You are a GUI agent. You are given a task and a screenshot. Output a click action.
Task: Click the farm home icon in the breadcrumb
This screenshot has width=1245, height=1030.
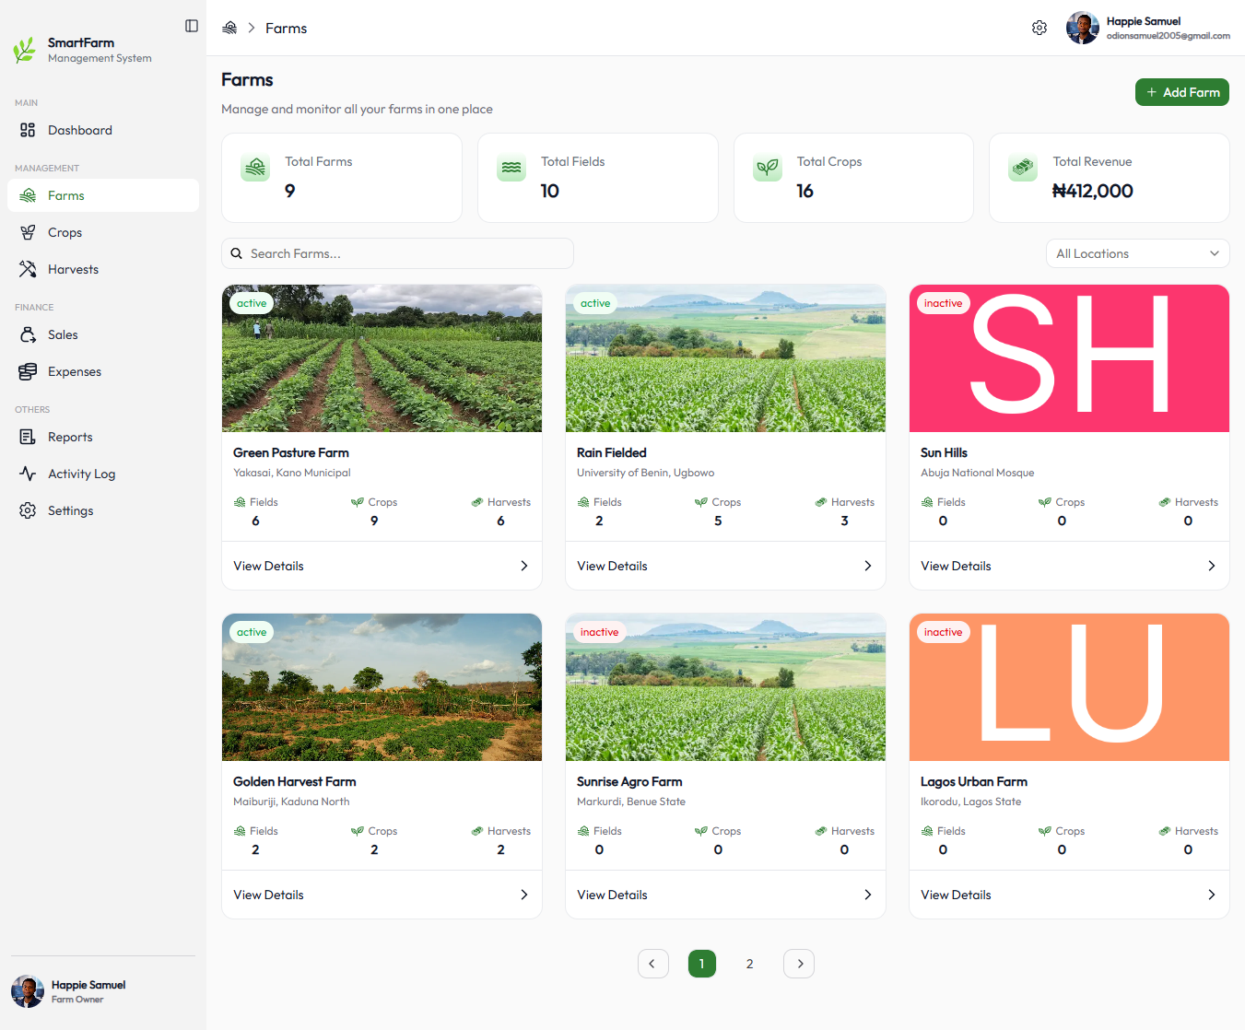pyautogui.click(x=229, y=28)
